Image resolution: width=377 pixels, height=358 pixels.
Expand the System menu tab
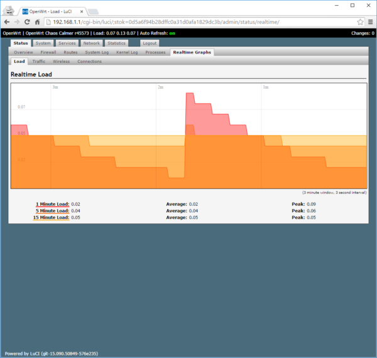(x=43, y=43)
